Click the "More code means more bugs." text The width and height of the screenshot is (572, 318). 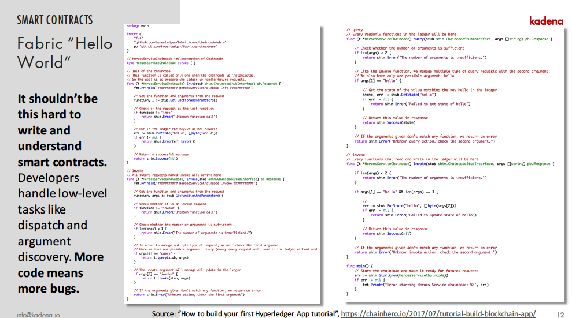61,273
